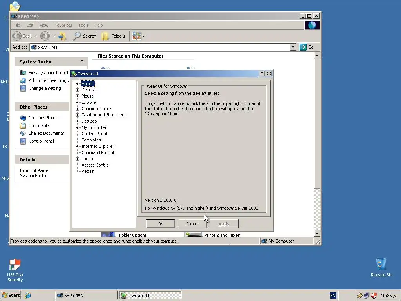This screenshot has height=301, width=401.
Task: Collapse the System Tasks panel
Action: coord(82,62)
